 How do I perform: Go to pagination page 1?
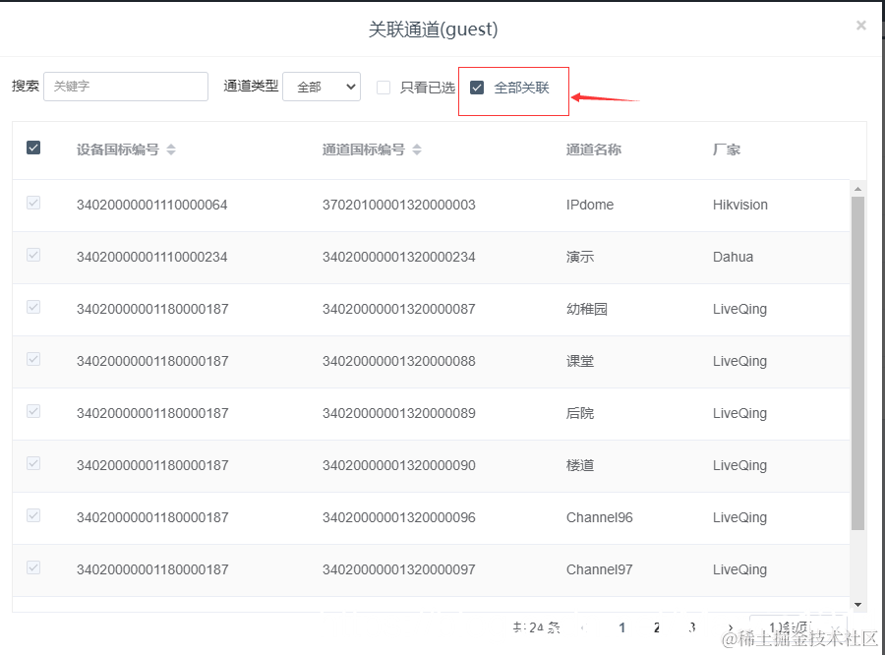coord(622,627)
